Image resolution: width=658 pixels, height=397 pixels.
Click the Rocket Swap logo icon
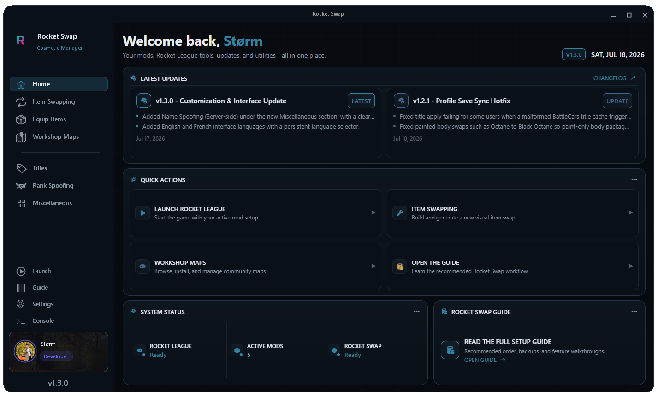[x=21, y=41]
